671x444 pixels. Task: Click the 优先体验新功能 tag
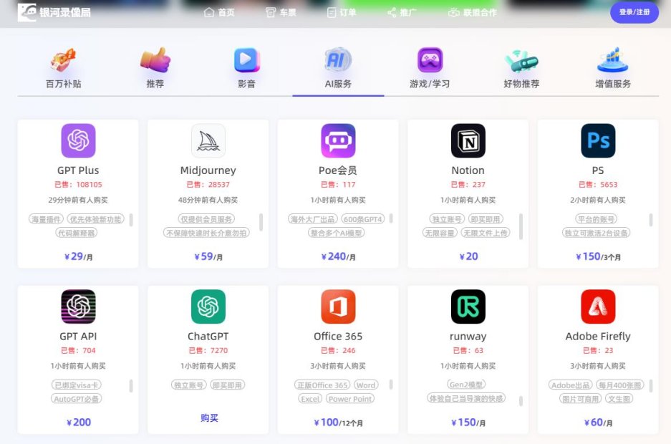(95, 219)
